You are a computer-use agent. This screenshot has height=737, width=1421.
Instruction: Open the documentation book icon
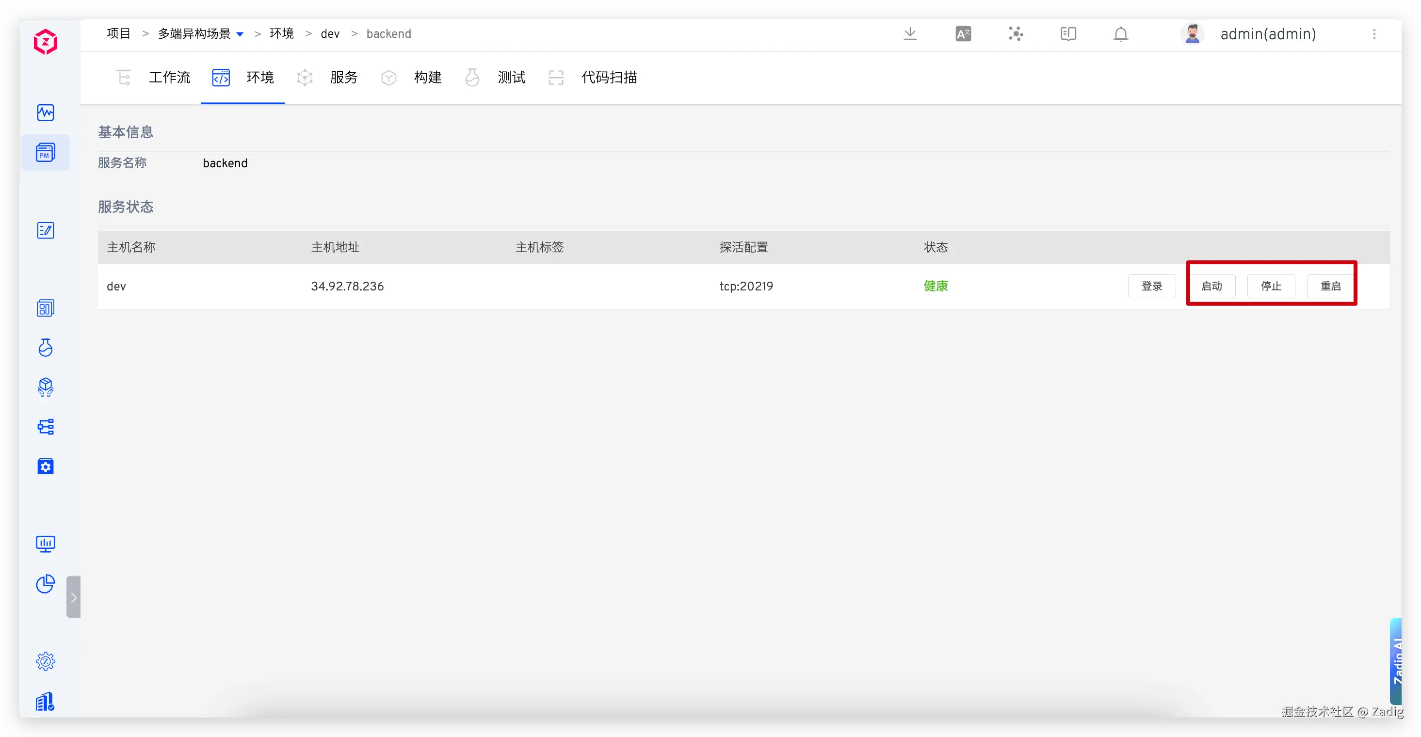[1068, 34]
